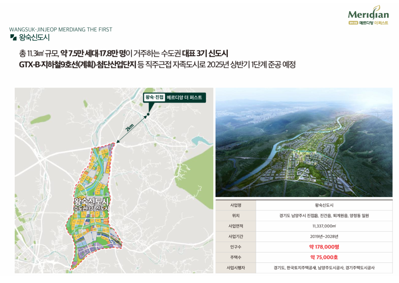399x283 pixels.
Task: Click the green square icon beside the 왕숙신도시 heading
Action: coord(13,37)
